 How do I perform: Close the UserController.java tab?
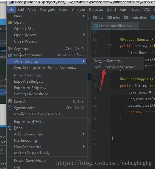click(x=136, y=26)
